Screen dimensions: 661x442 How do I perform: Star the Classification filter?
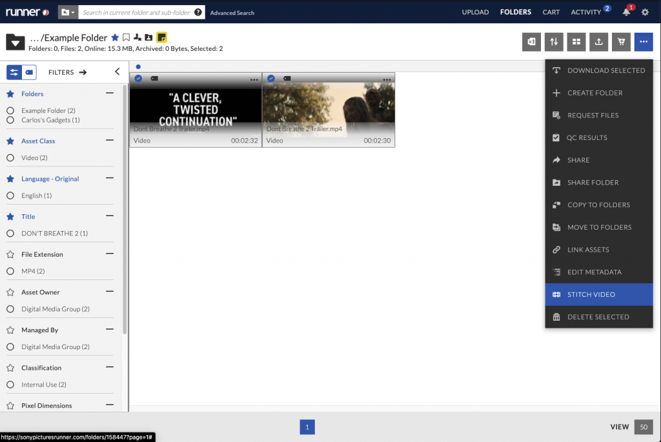tap(10, 368)
